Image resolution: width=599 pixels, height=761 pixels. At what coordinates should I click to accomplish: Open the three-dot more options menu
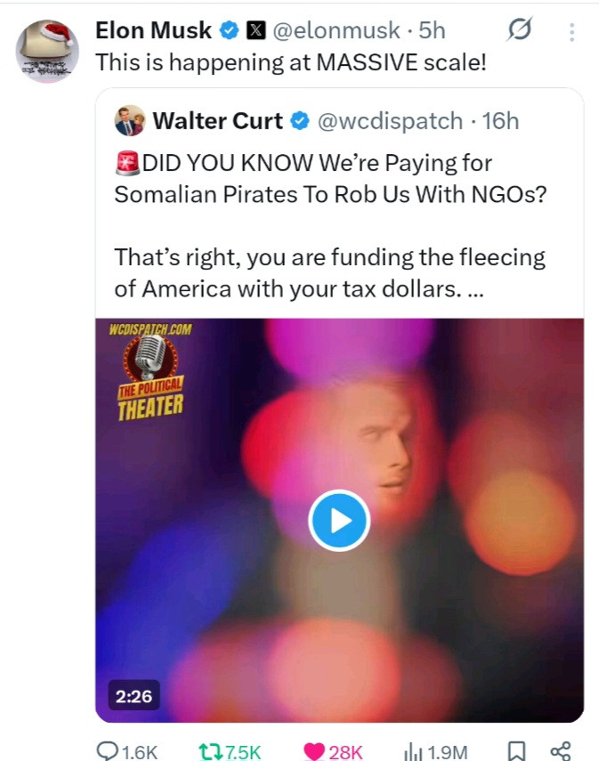point(571,32)
